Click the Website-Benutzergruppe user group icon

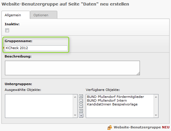tap(110, 128)
